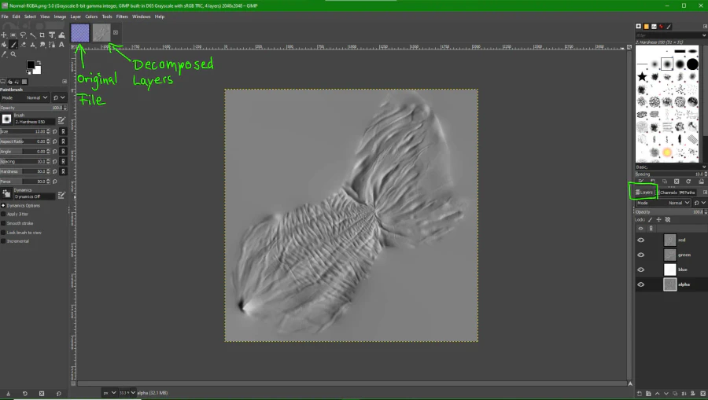The width and height of the screenshot is (708, 400).
Task: Click the Color Picker eyedropper tool
Action: point(5,54)
